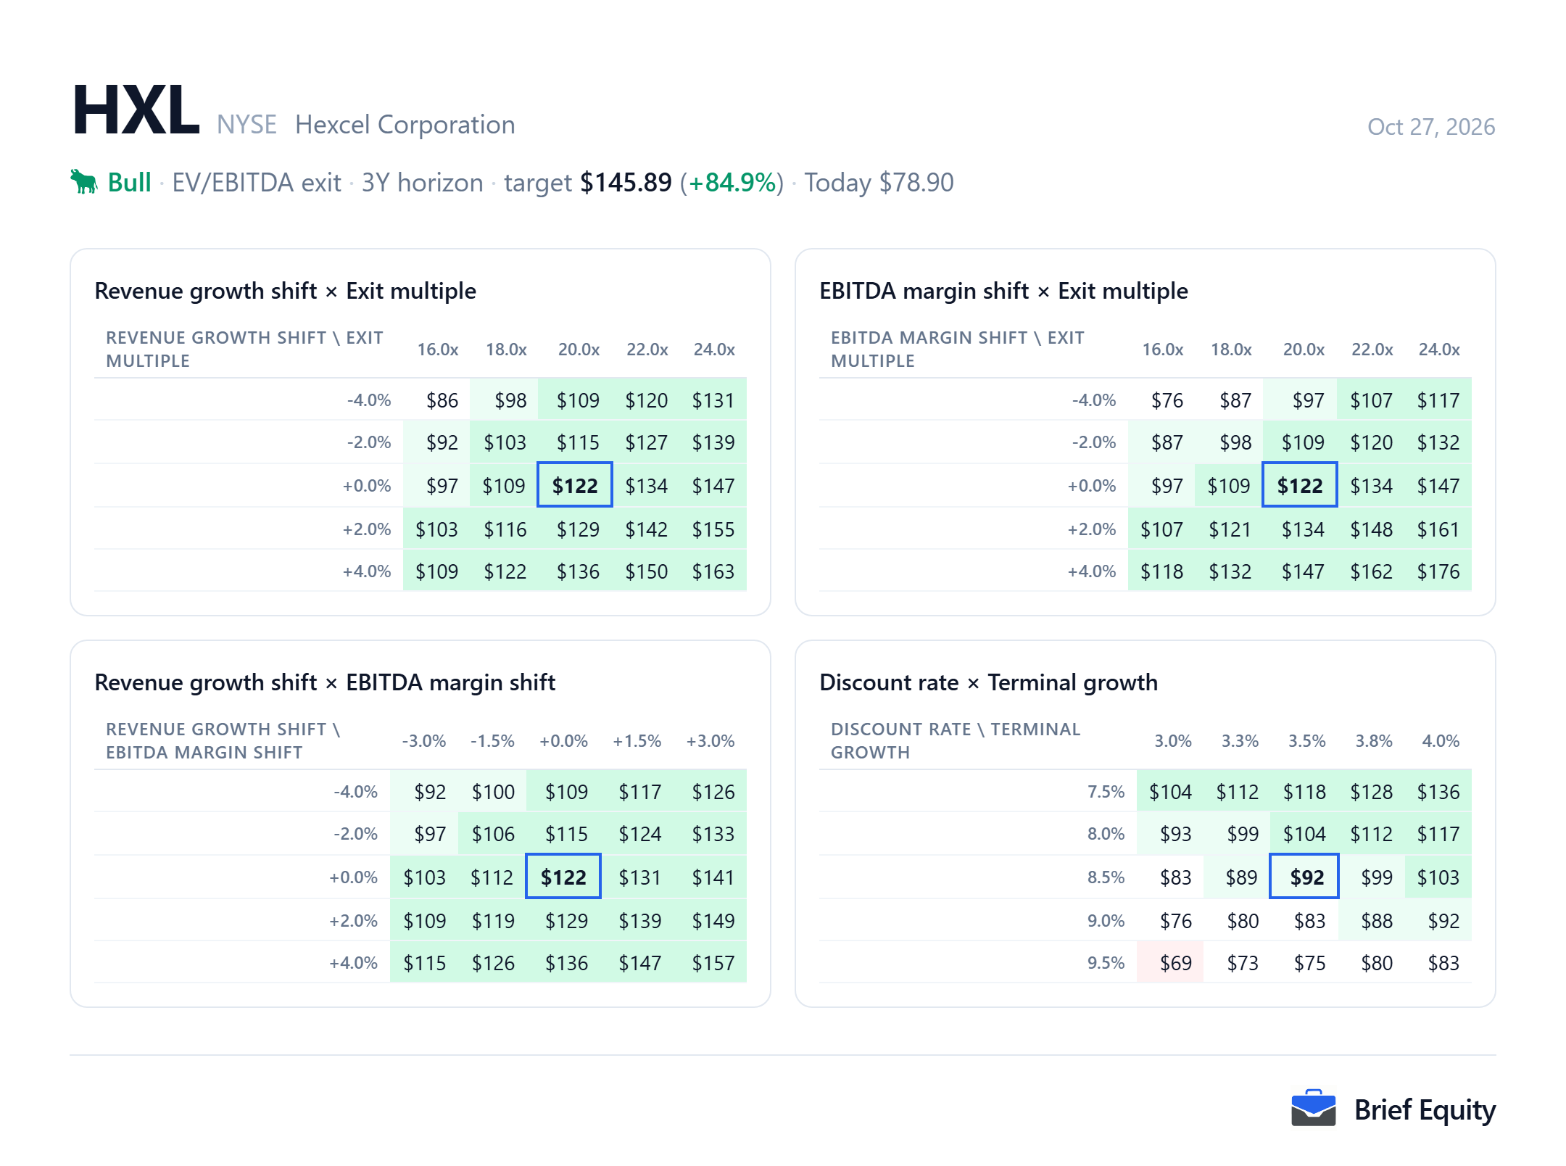Click the Brief Equity briefcase logo
The width and height of the screenshot is (1566, 1166).
click(1313, 1108)
